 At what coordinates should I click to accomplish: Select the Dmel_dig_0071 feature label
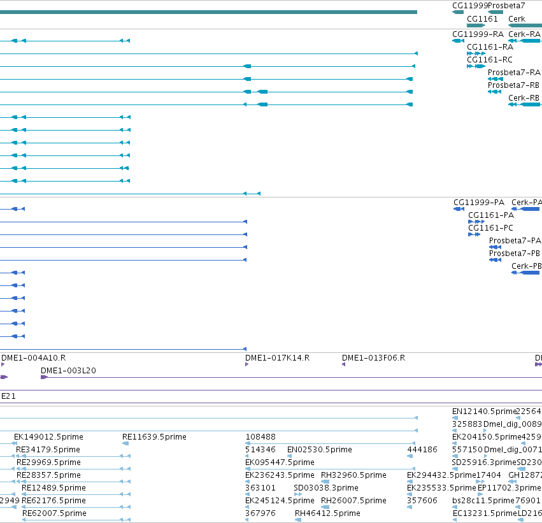point(513,450)
